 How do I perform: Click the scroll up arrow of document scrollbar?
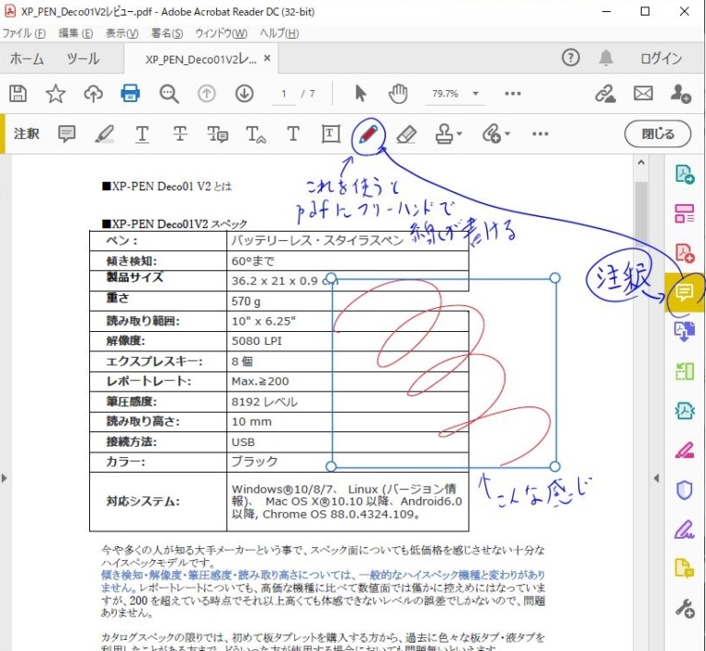641,163
